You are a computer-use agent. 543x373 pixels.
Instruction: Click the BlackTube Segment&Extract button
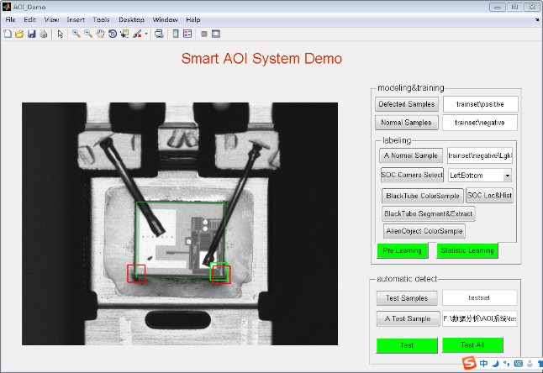pos(429,213)
